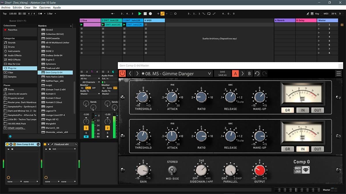Unfold FinalLoud x64 device parameters
Image resolution: width=346 pixels, height=194 pixels.
48,144
